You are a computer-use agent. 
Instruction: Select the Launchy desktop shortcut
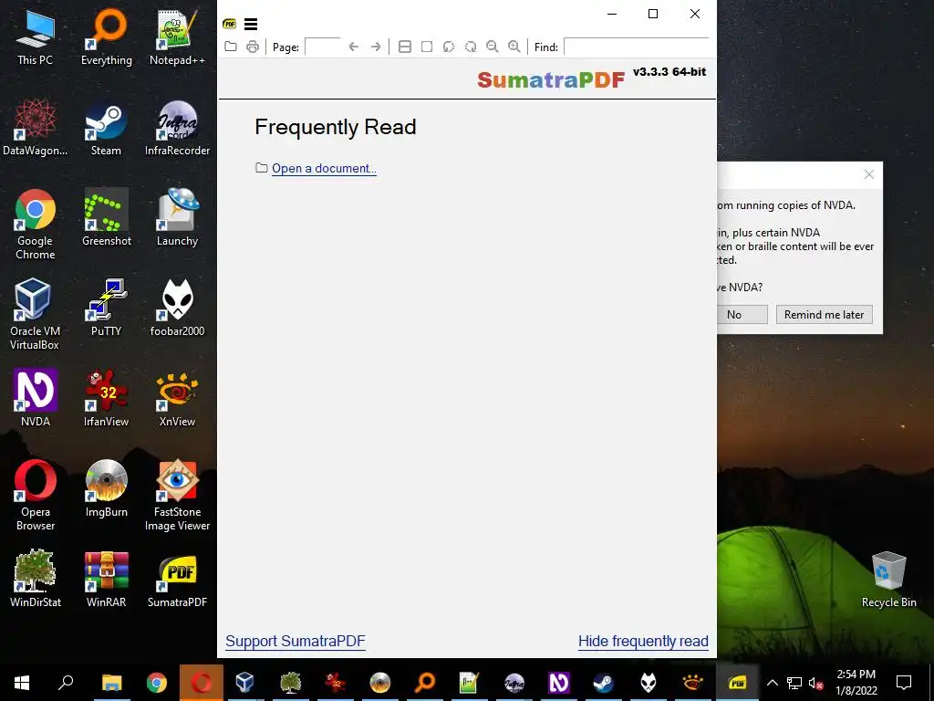coord(177,217)
